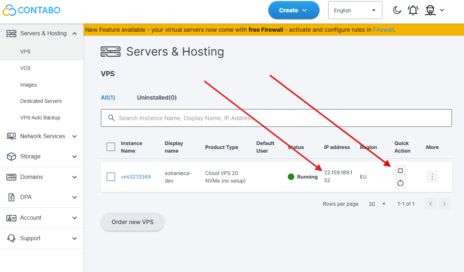Switch to Uninstalled(0) tab
Screen dimensions: 464x272
[x=157, y=97]
